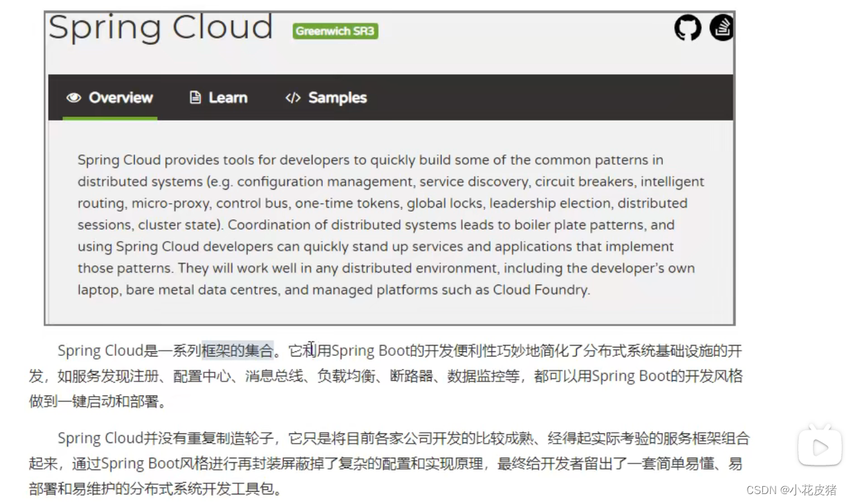Open the Stack Overflow icon
The height and width of the screenshot is (502, 847).
721,28
